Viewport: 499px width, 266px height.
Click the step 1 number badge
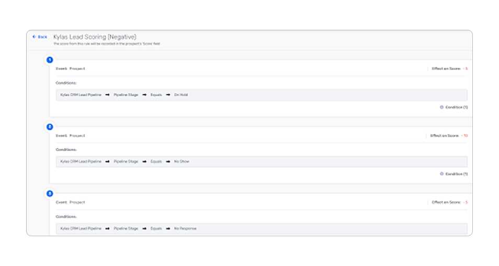coord(50,60)
